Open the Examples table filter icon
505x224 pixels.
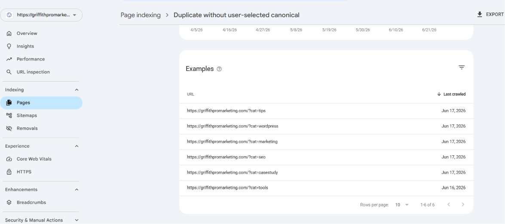pos(462,67)
